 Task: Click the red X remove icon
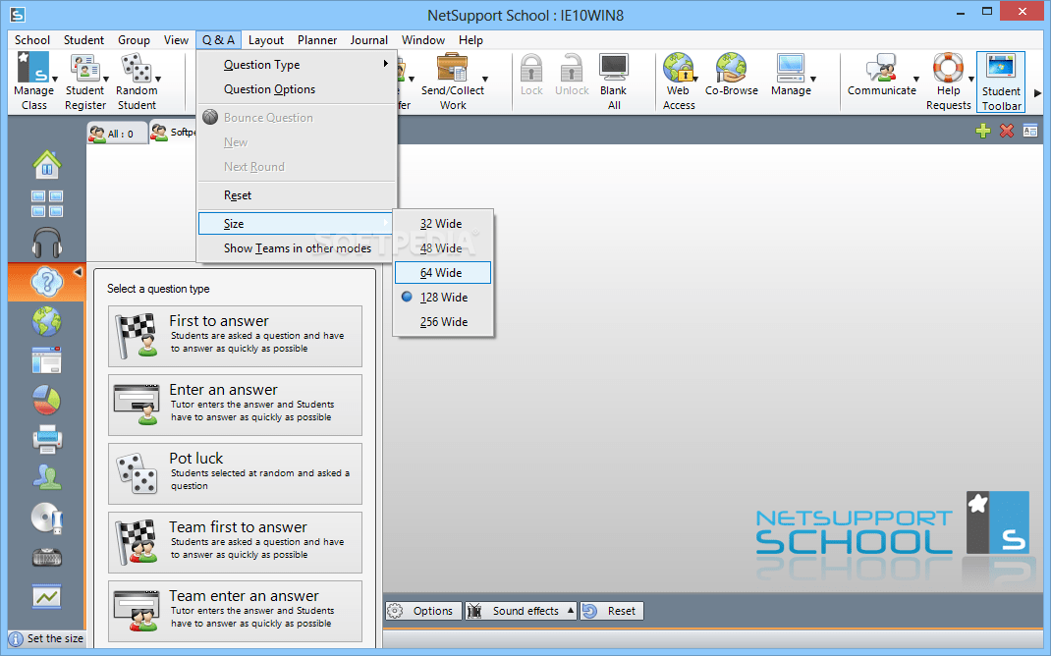point(1006,131)
